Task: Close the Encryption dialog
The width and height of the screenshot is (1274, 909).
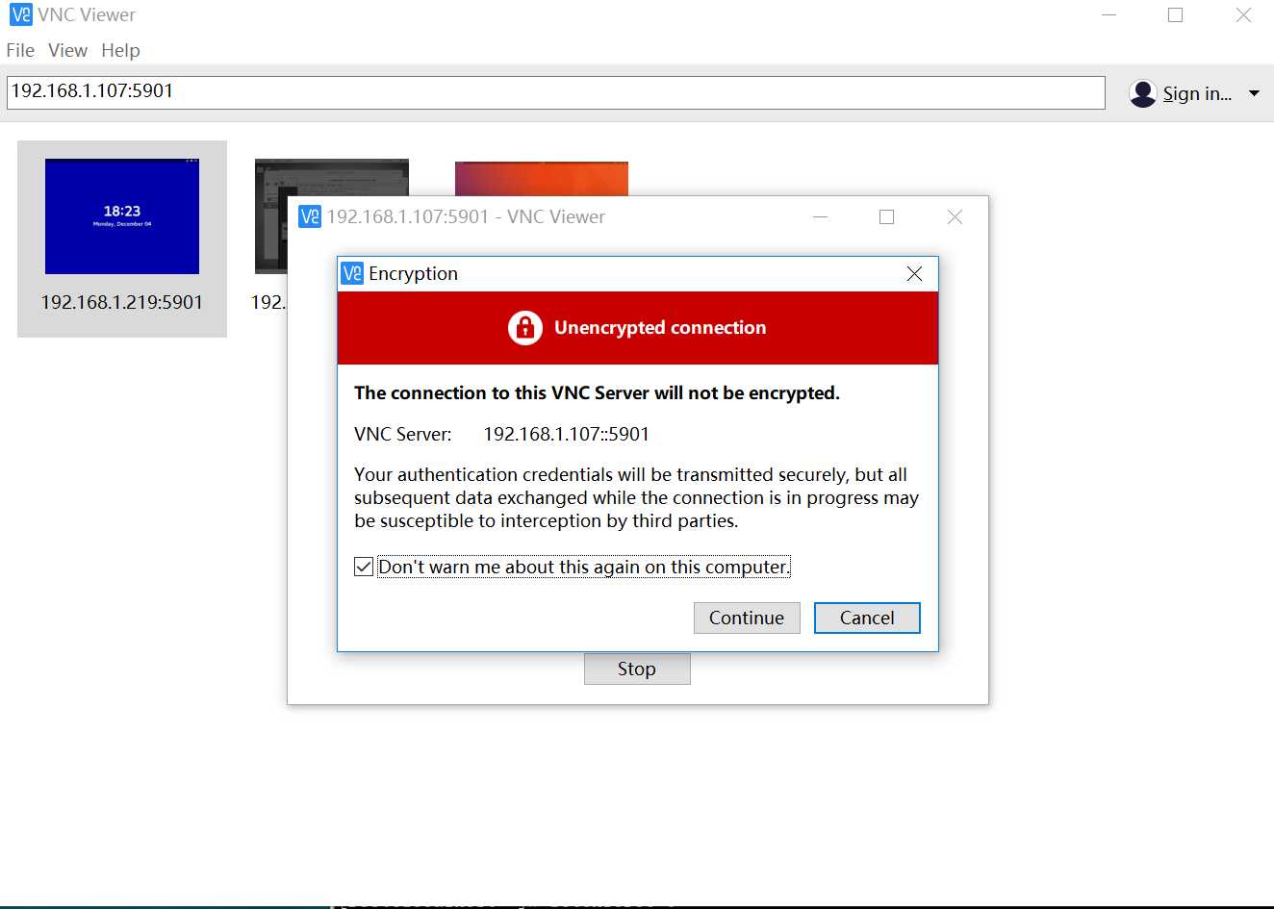Action: (914, 274)
